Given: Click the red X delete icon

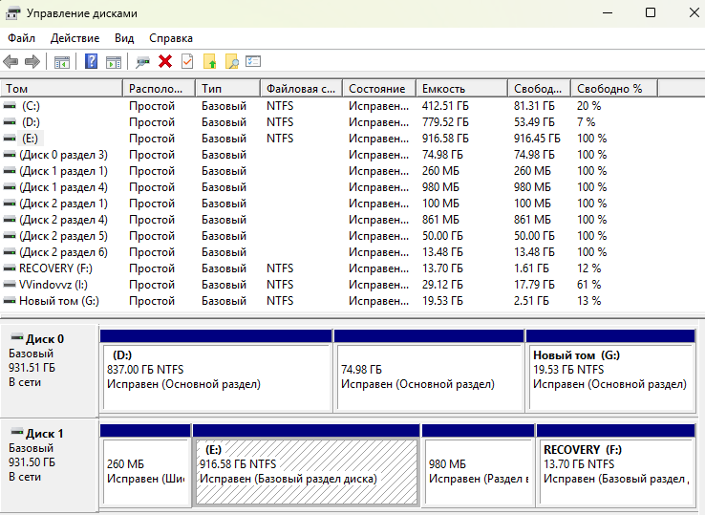Looking at the screenshot, I should (165, 62).
